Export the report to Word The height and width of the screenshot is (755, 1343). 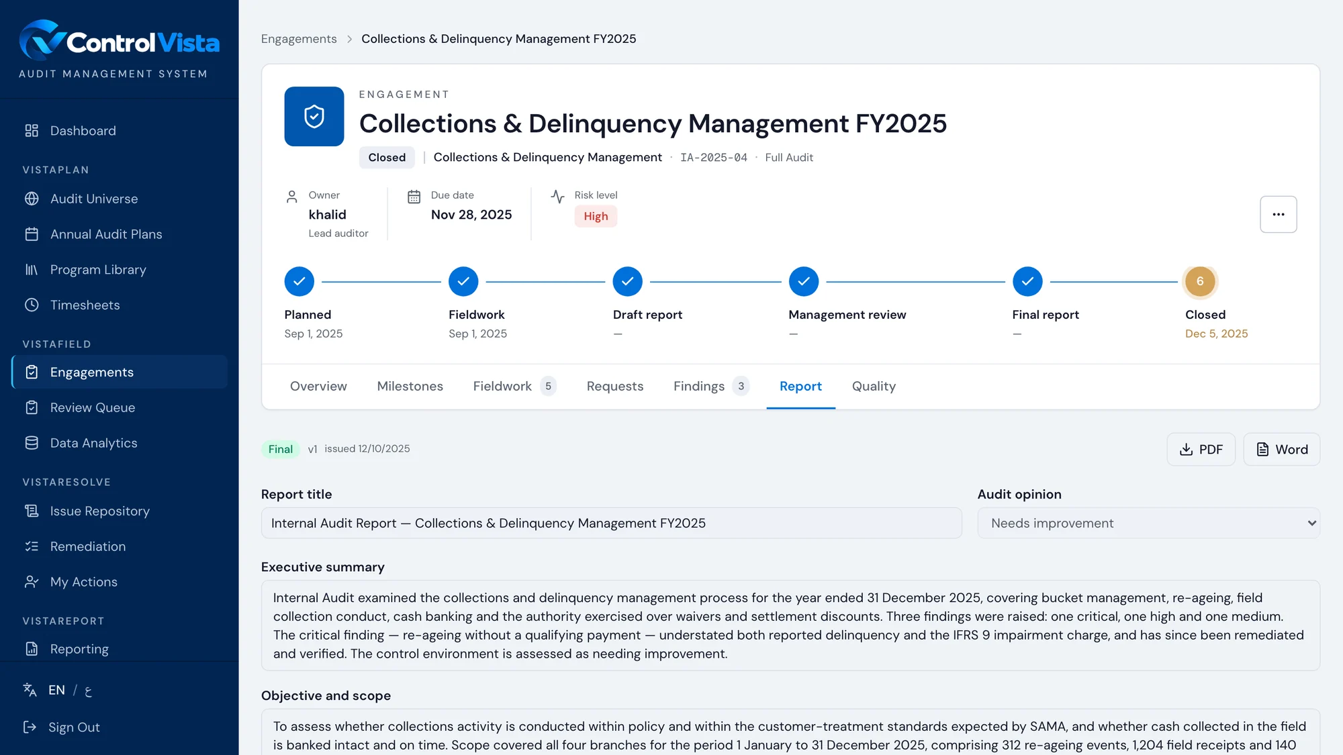(1281, 449)
